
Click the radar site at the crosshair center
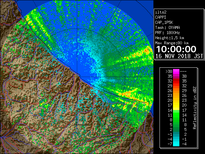(77, 77)
